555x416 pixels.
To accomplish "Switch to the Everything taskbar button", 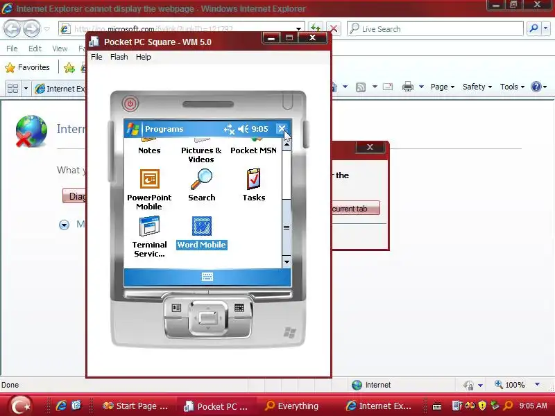I will point(292,406).
